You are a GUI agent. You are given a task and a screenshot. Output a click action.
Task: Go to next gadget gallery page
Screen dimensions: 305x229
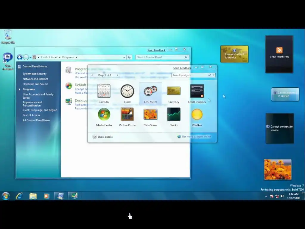click(117, 75)
